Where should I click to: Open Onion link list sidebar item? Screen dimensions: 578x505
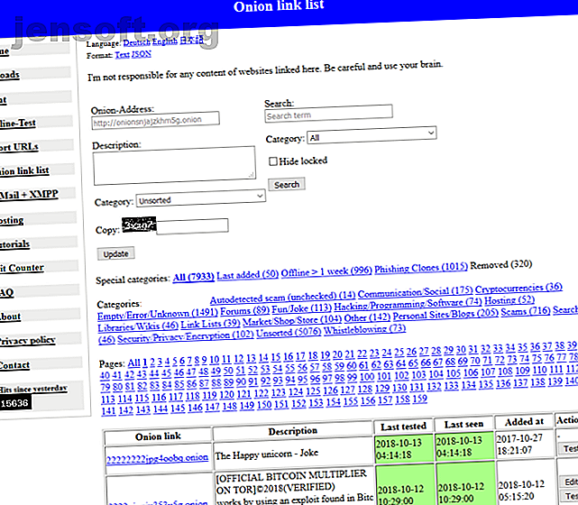[24, 170]
